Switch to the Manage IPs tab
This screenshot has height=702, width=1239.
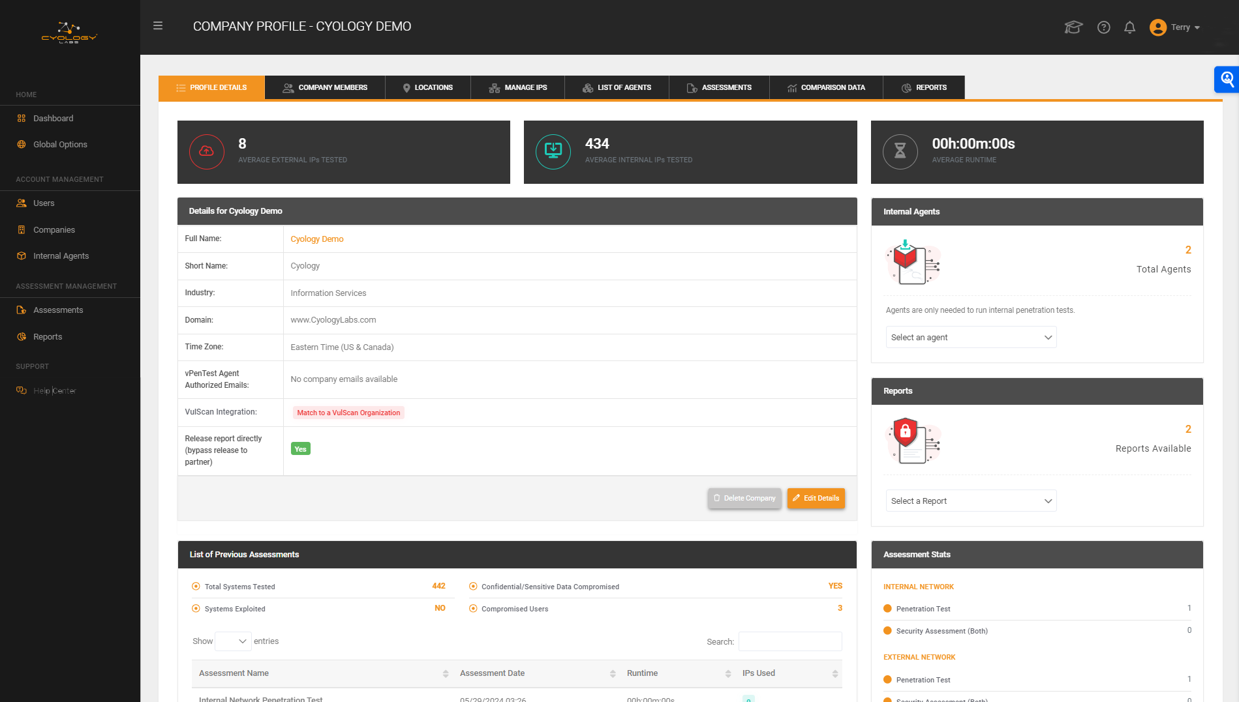click(518, 87)
